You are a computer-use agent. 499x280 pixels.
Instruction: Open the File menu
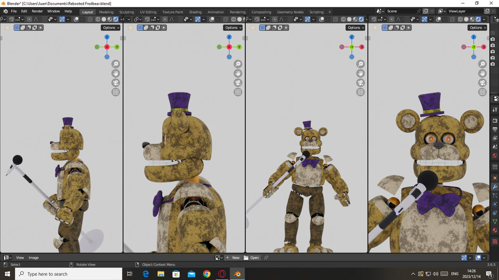pos(14,11)
